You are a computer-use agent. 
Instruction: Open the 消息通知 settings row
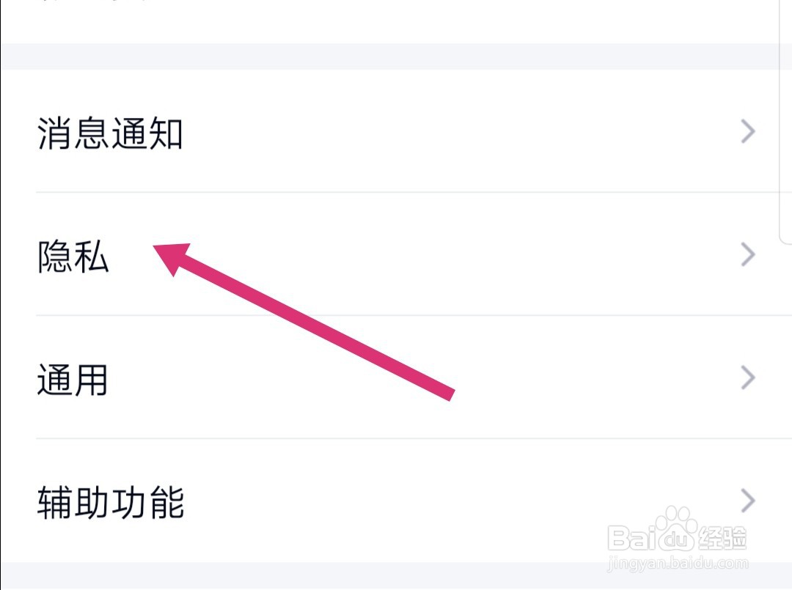396,131
